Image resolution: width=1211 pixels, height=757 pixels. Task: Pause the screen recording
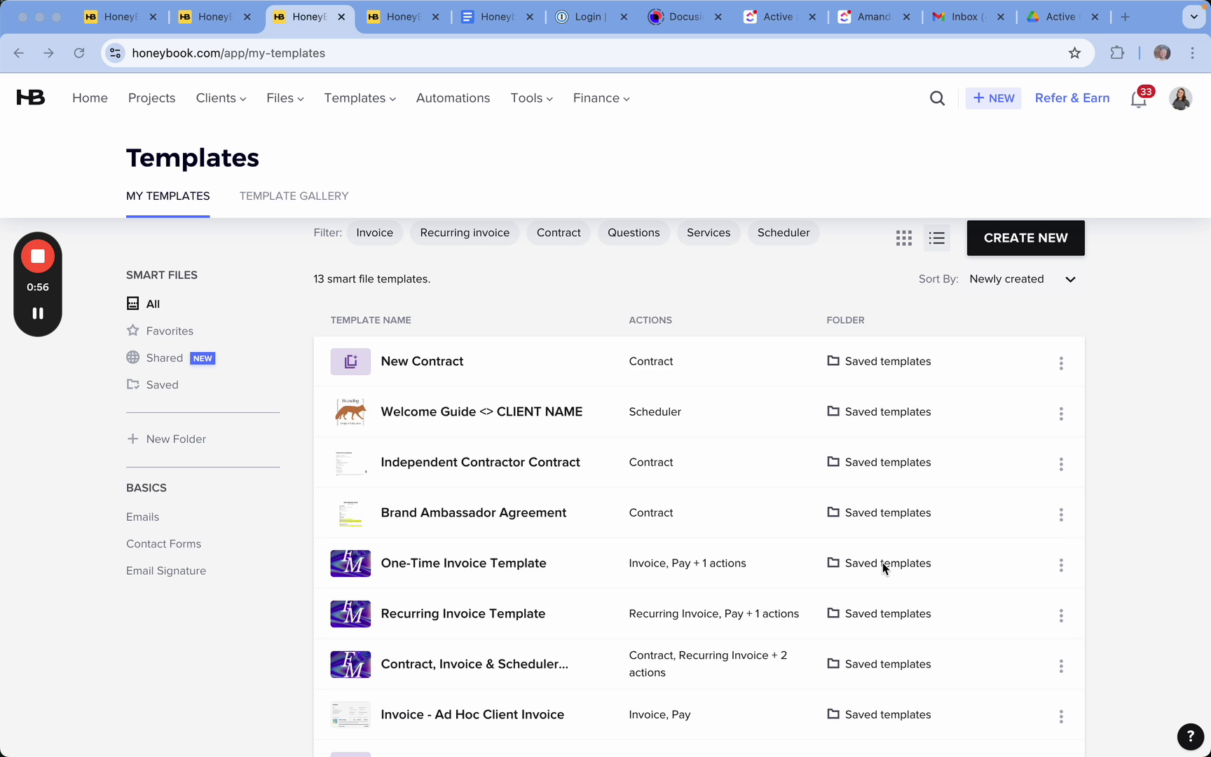click(x=38, y=313)
